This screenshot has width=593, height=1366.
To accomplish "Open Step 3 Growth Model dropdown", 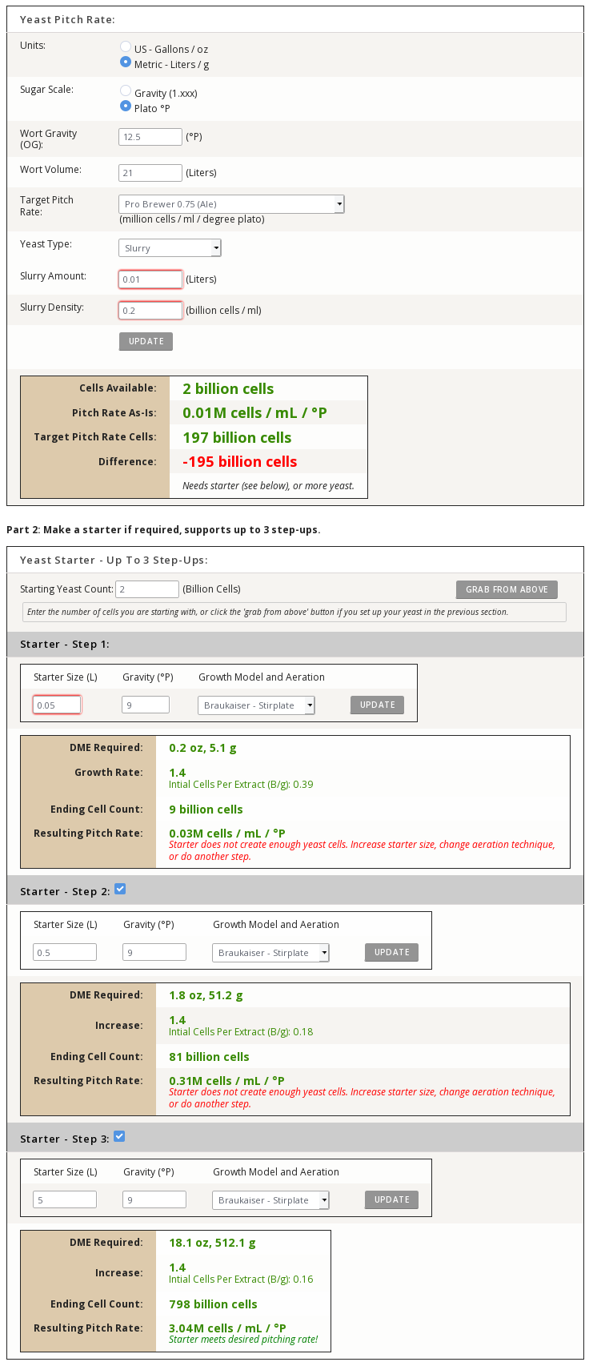I will click(270, 1200).
